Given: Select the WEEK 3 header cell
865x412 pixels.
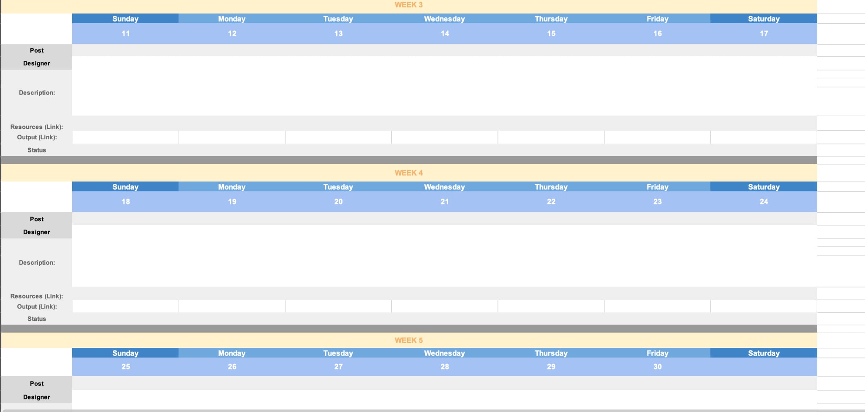Looking at the screenshot, I should pos(408,6).
